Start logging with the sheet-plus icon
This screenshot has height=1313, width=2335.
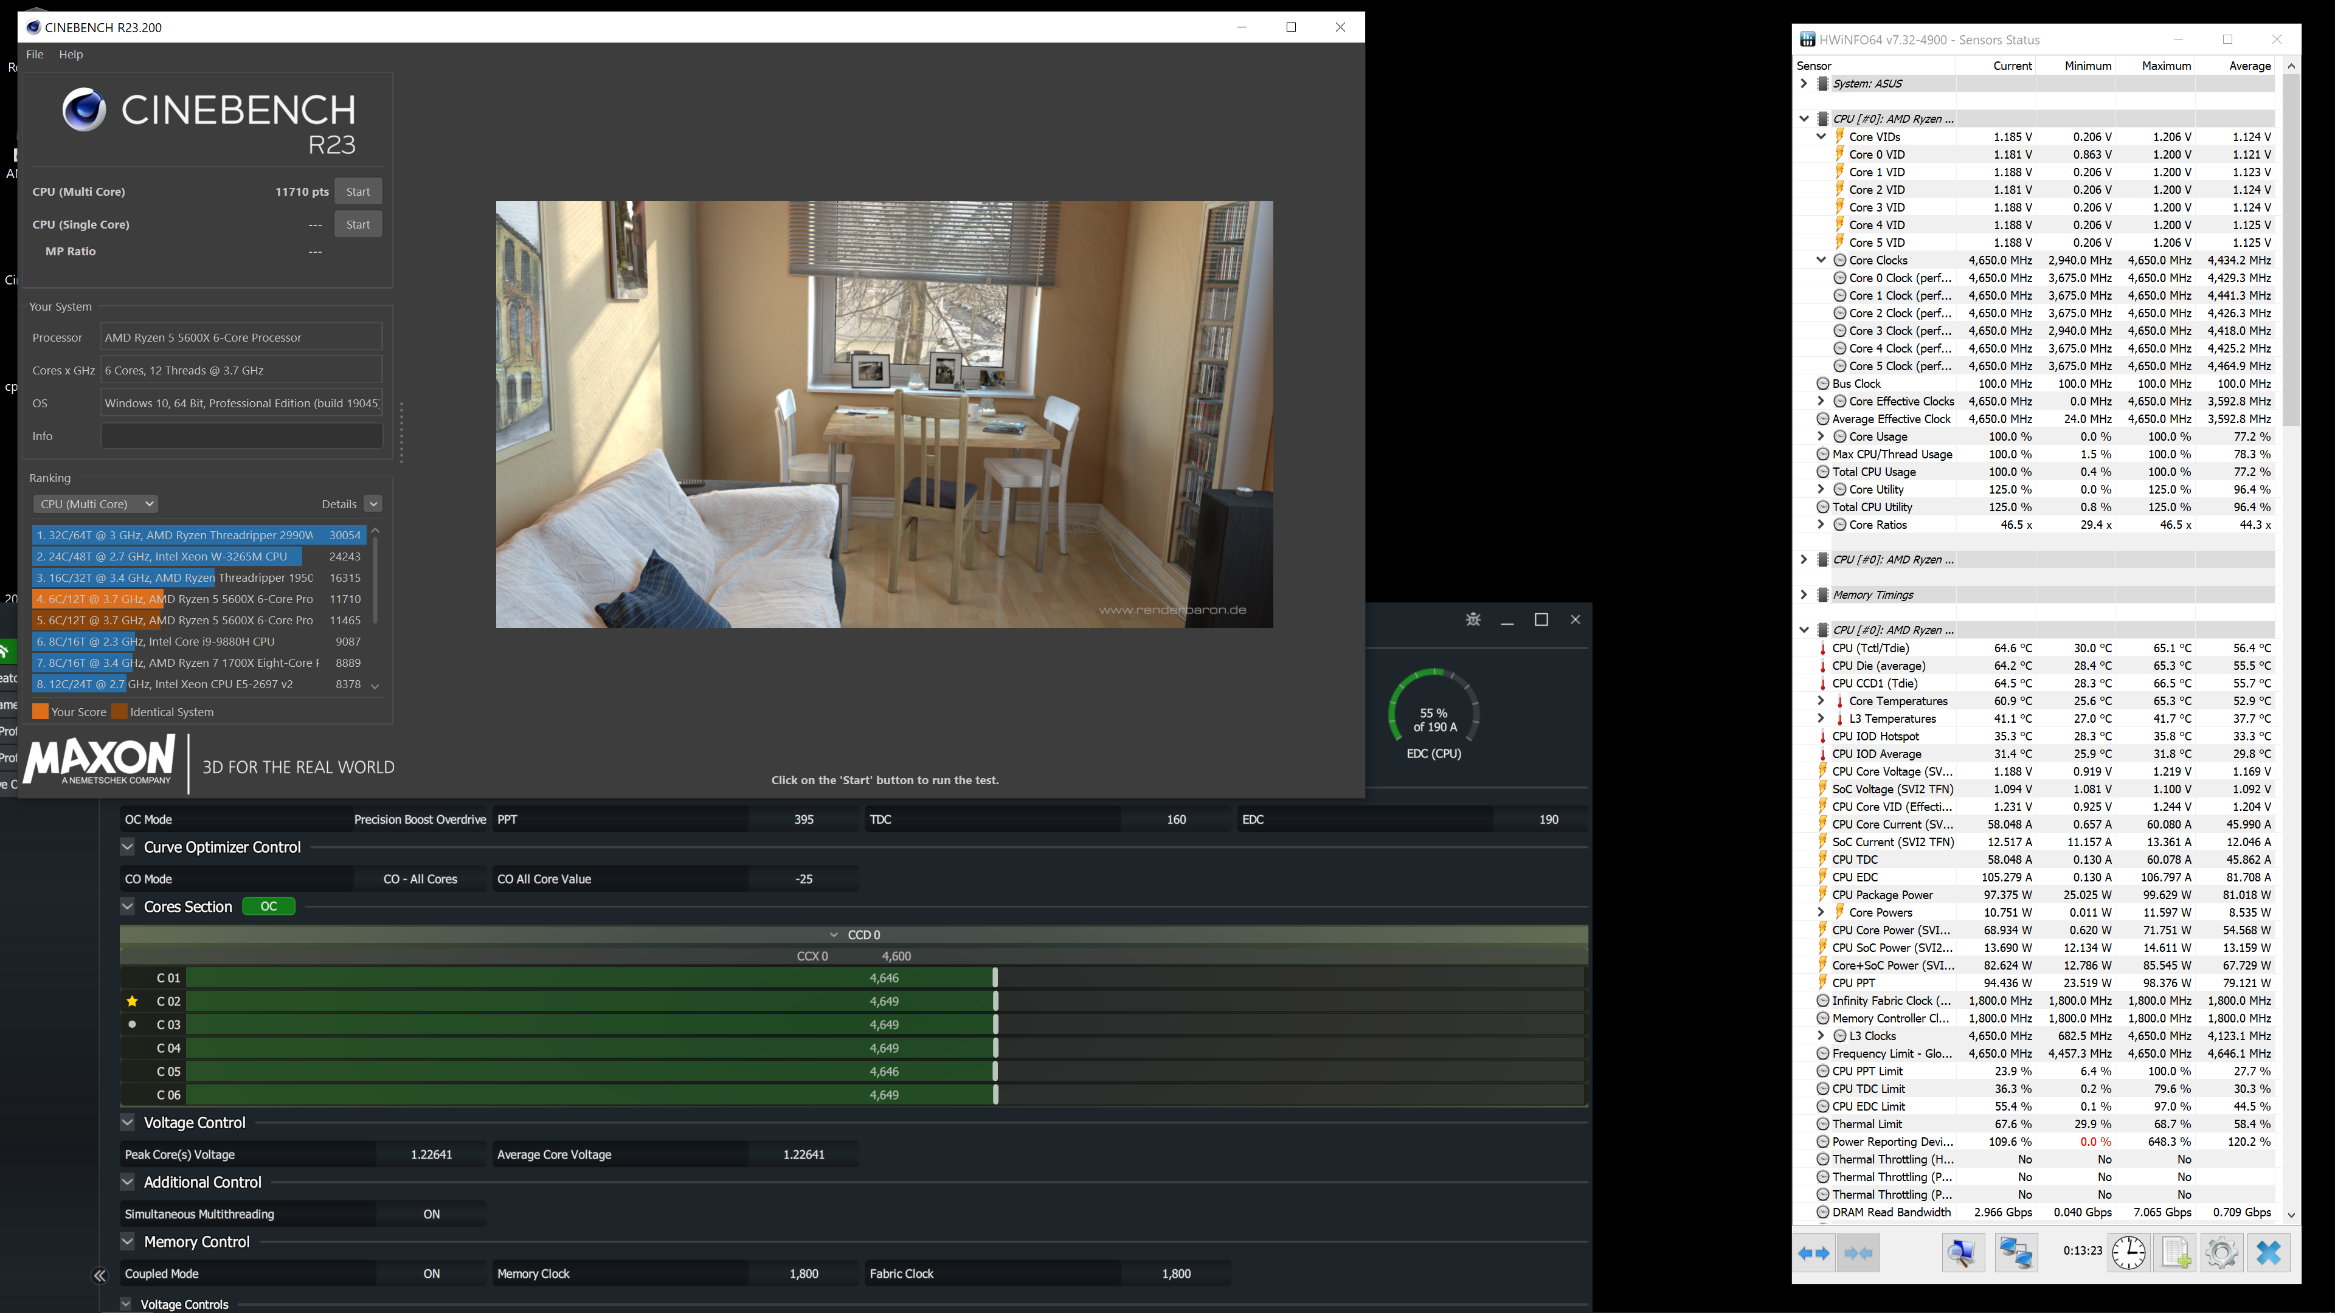2176,1253
